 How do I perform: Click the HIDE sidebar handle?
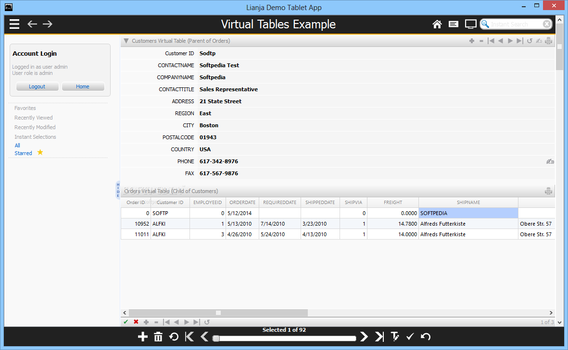(x=118, y=190)
